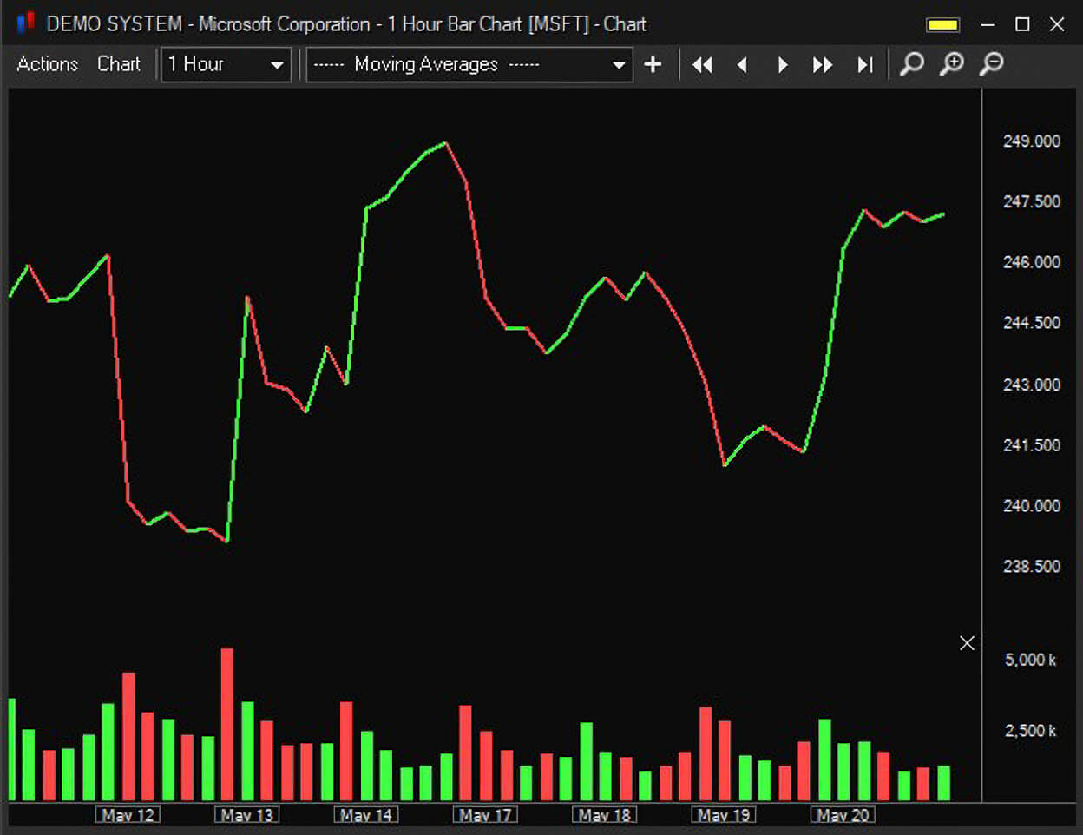Close the volume pane with the X
Viewport: 1083px width, 835px height.
pyautogui.click(x=967, y=643)
